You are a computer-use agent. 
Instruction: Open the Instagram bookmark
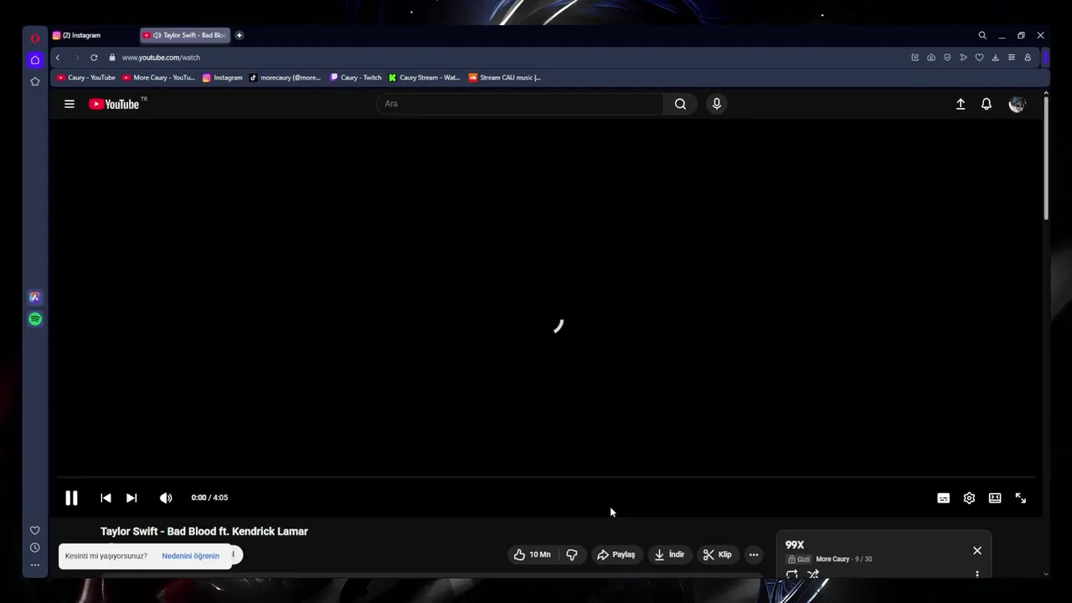[222, 78]
